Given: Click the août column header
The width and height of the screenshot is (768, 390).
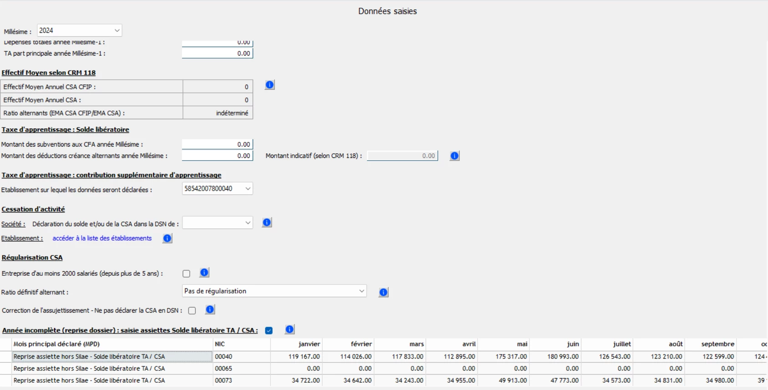Looking at the screenshot, I should click(659, 344).
